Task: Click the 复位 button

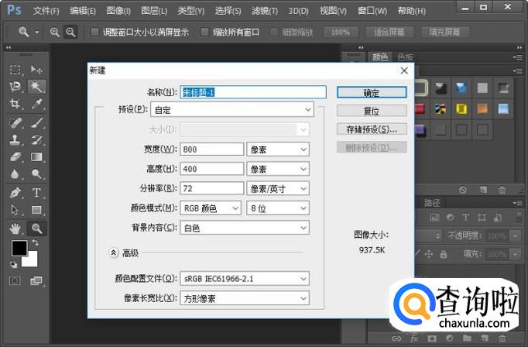Action: click(372, 111)
